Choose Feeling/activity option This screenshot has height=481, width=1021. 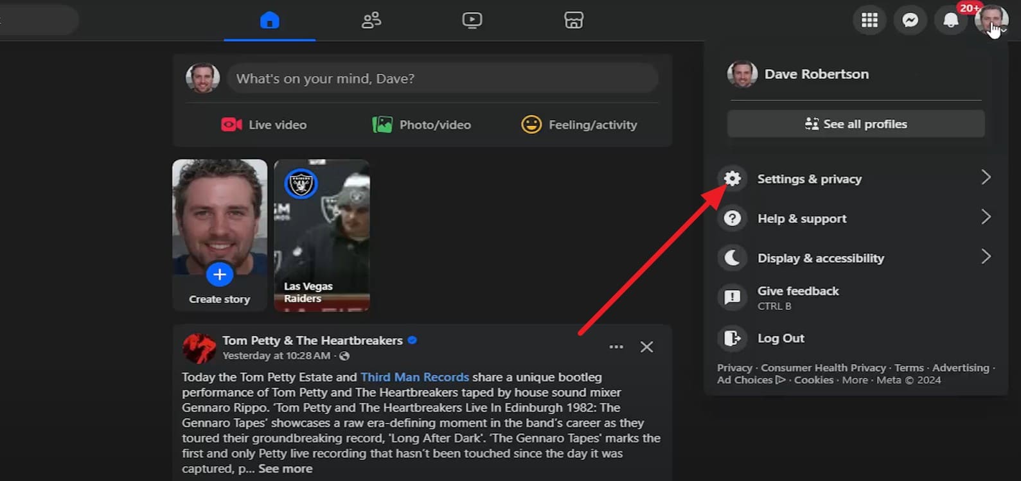tap(579, 125)
